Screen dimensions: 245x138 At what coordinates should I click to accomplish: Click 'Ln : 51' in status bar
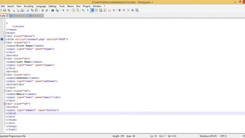[154, 136]
